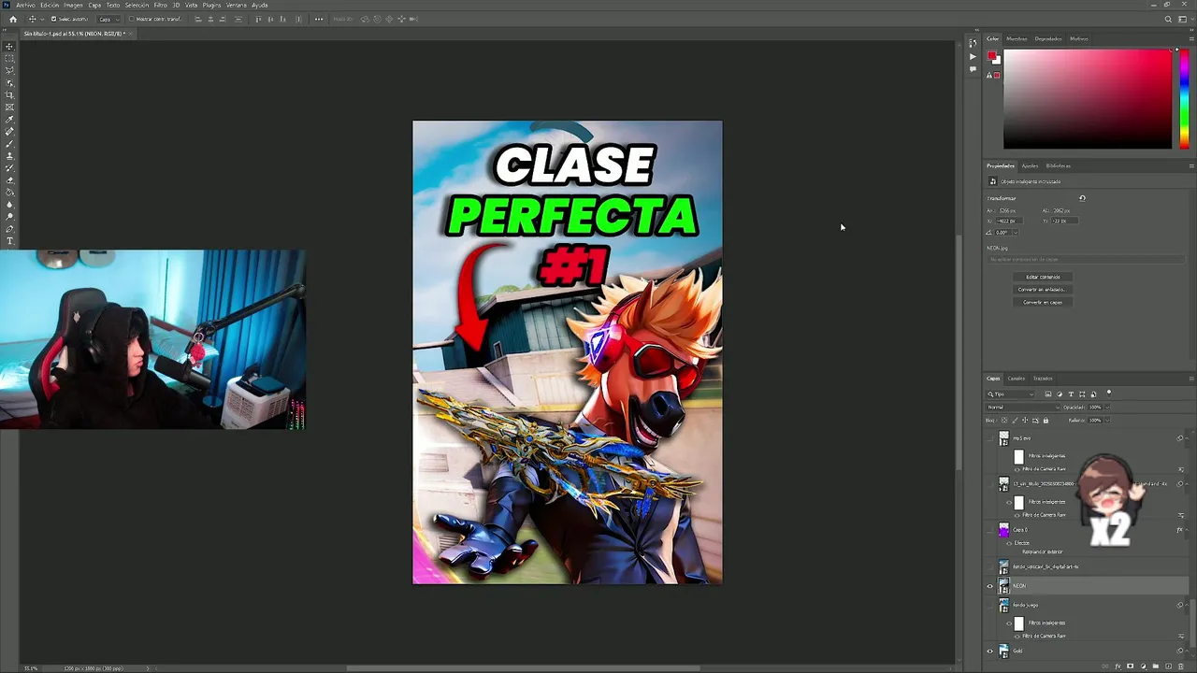Select the Blur tool
Screen dimensions: 1197x673
[9, 204]
